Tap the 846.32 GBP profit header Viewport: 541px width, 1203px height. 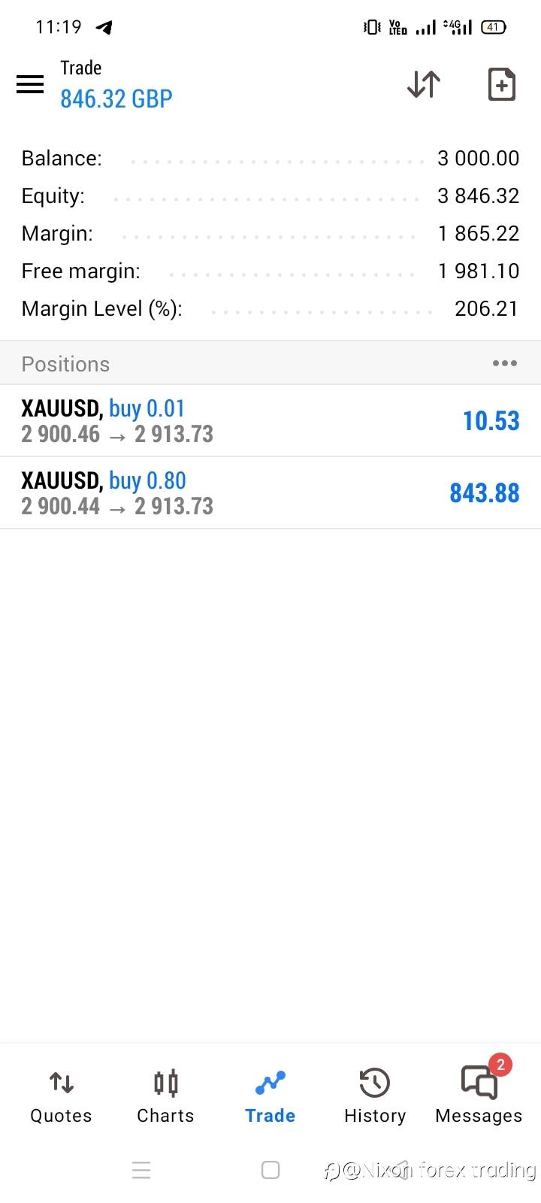[x=116, y=98]
